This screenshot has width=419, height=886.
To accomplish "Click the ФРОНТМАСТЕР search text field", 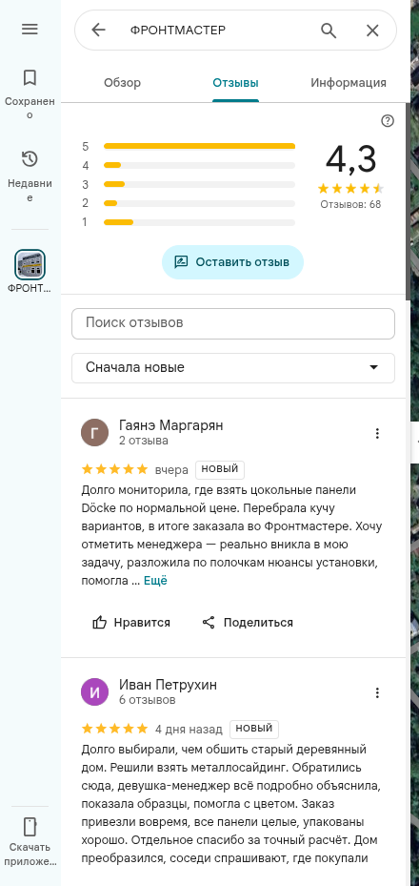I will (x=178, y=31).
